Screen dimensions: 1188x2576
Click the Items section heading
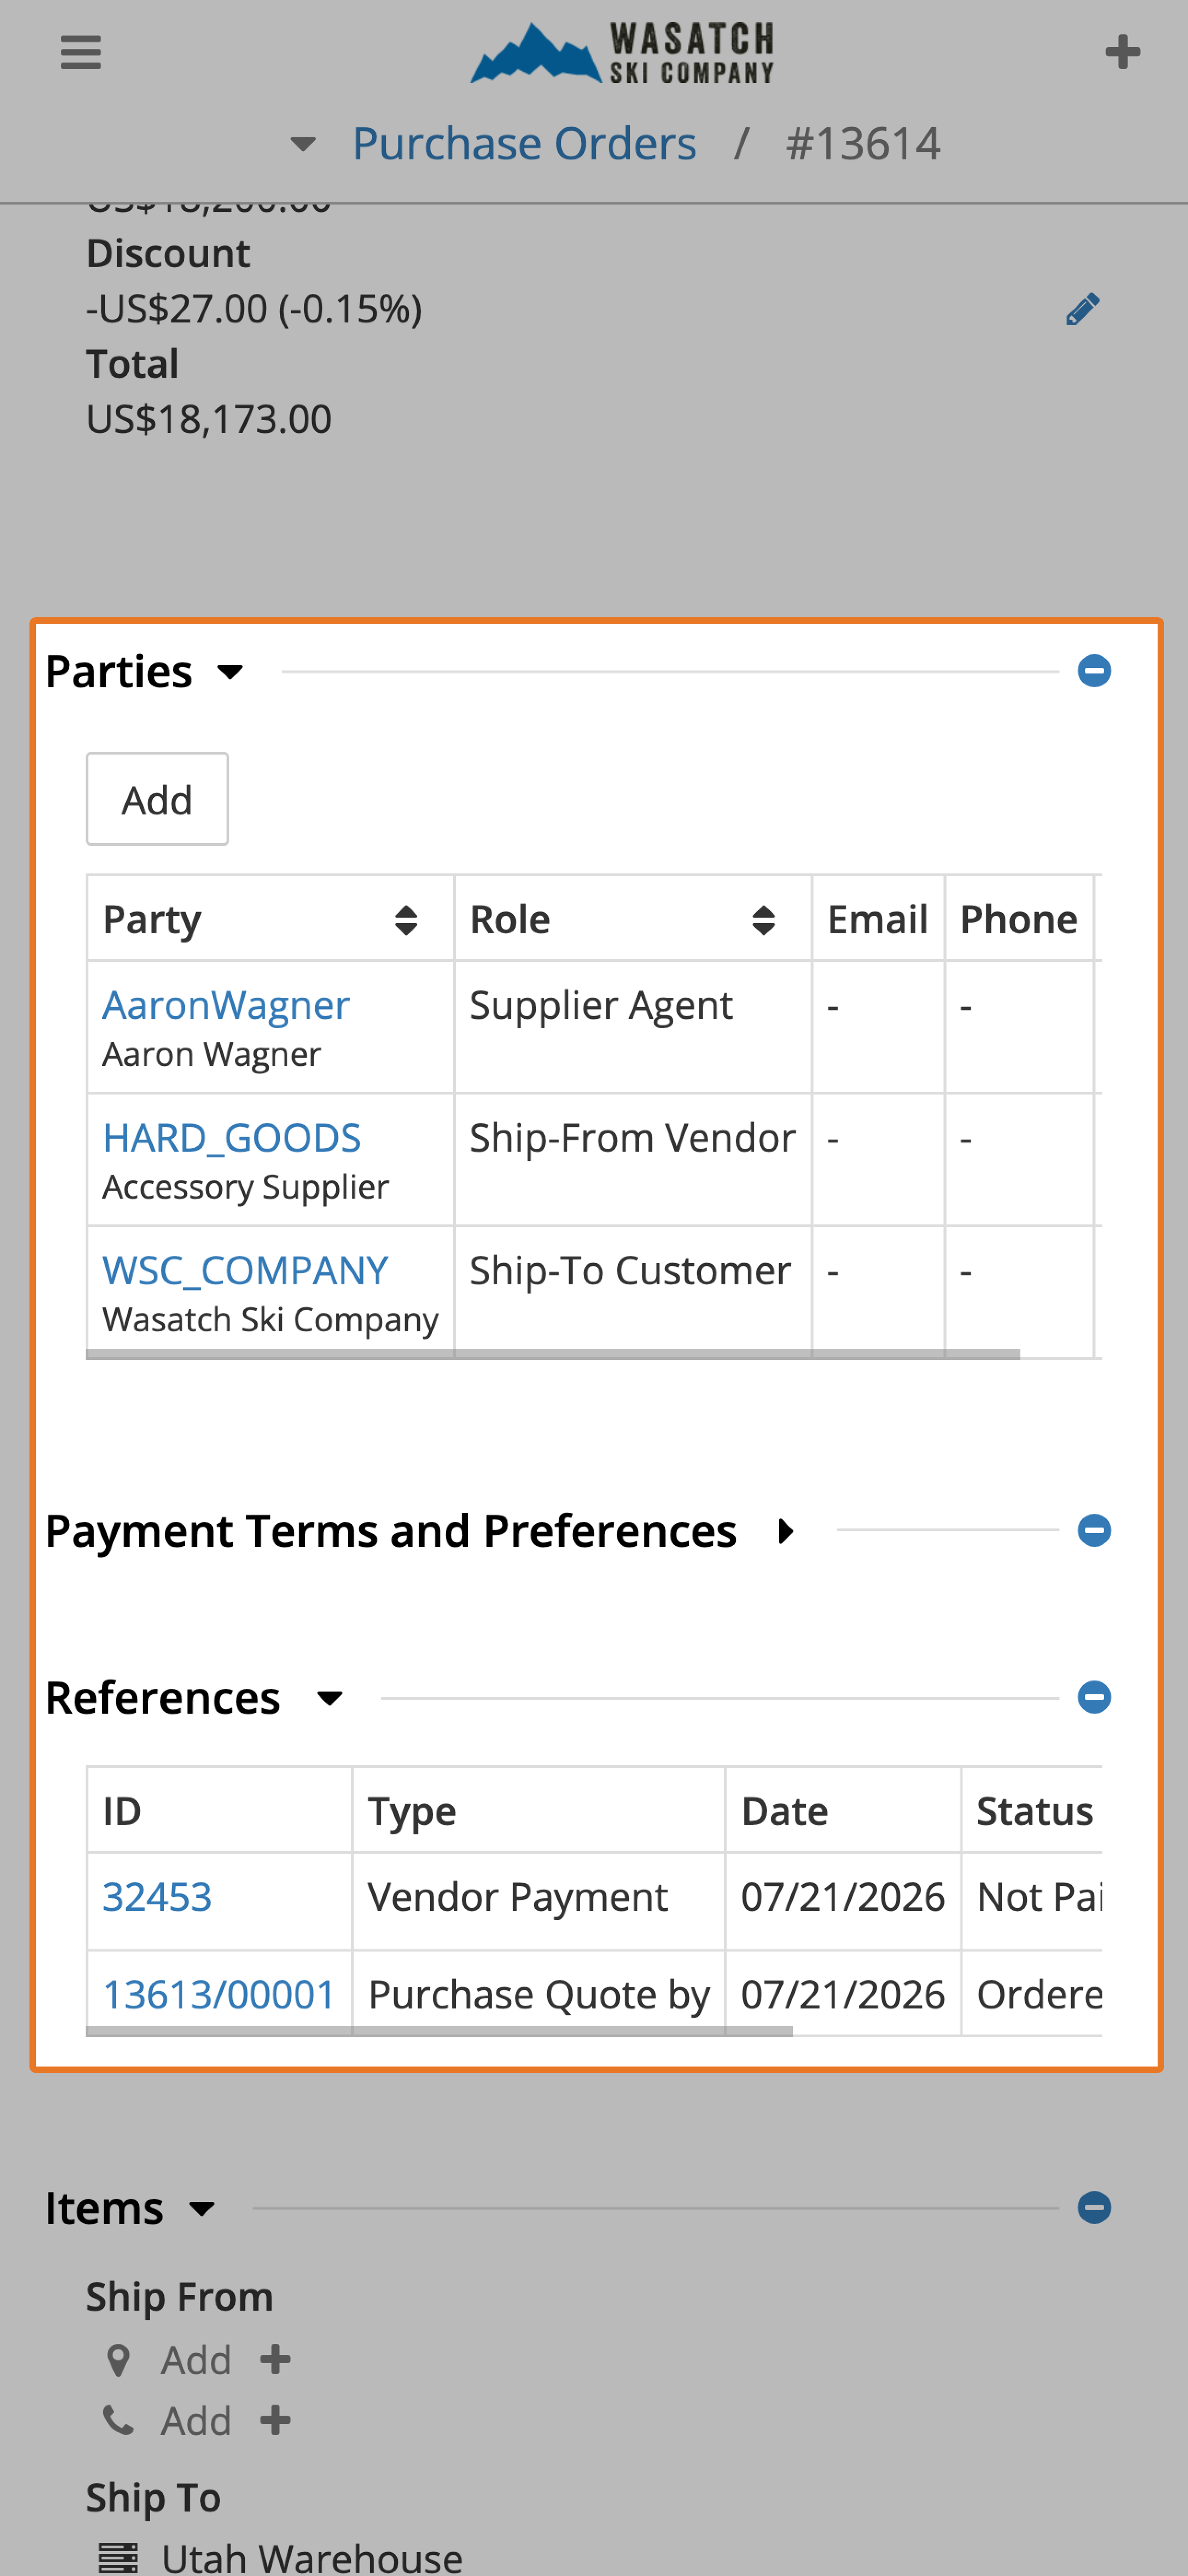[104, 2208]
